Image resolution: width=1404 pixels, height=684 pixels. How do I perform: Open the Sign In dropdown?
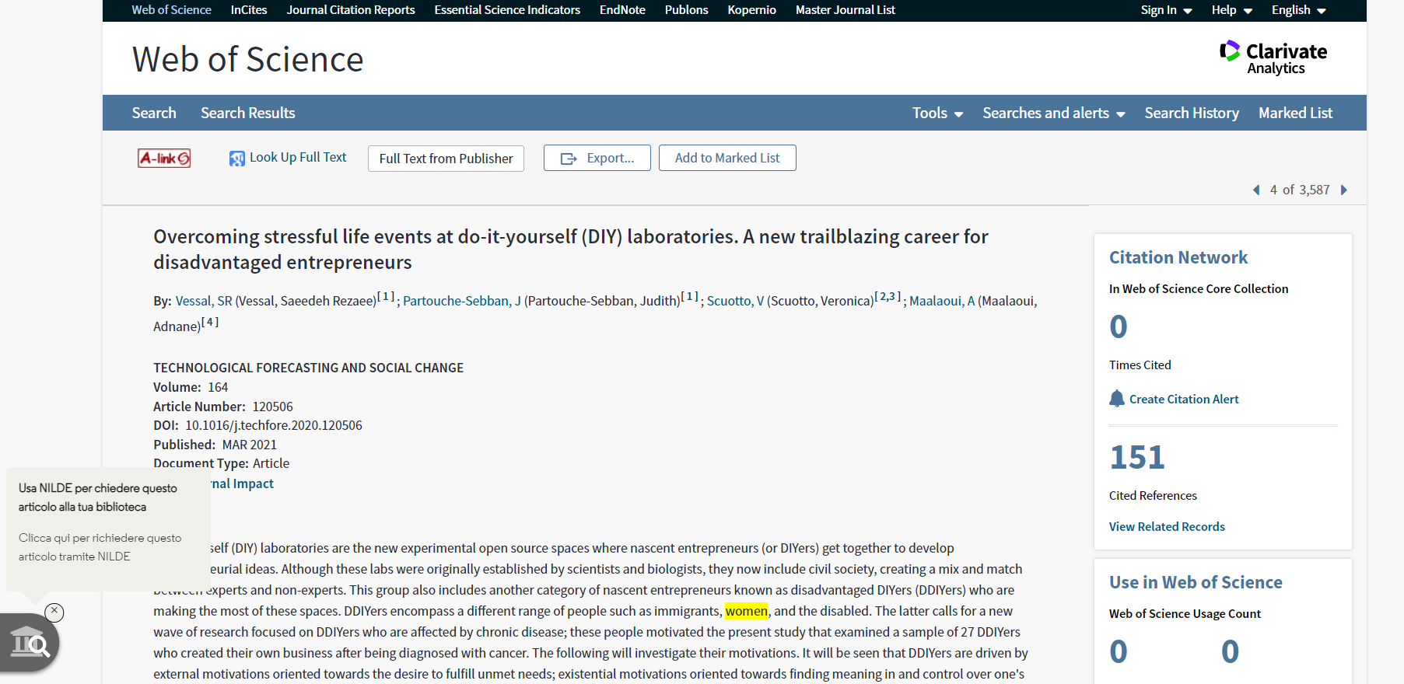click(1166, 10)
